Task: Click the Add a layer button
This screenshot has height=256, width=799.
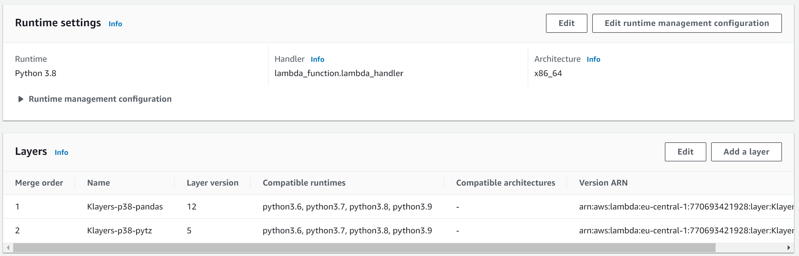Action: click(746, 152)
